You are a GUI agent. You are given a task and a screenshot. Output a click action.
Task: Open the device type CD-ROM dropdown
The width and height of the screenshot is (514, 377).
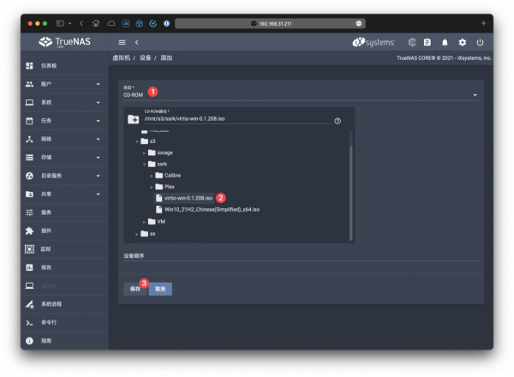tap(301, 95)
